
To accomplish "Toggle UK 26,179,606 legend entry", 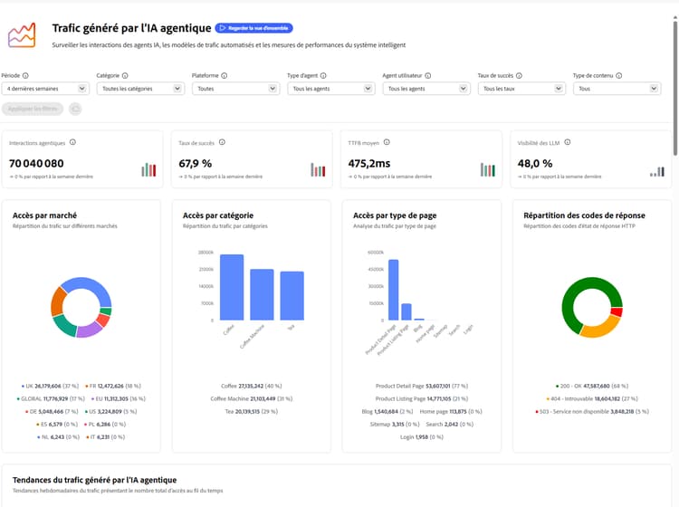I will pyautogui.click(x=50, y=386).
